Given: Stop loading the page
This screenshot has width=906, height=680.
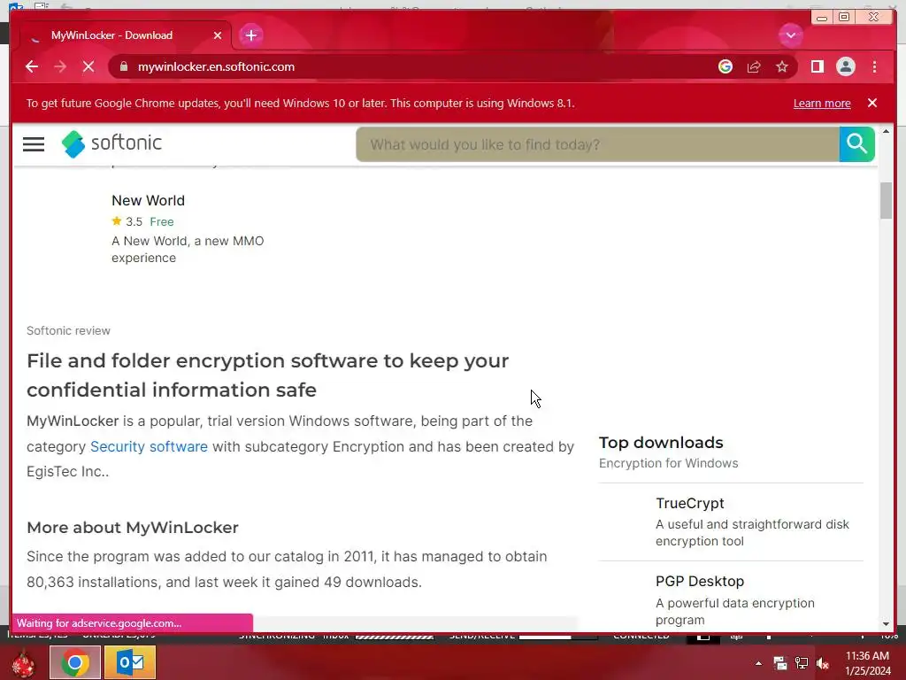Looking at the screenshot, I should [x=88, y=66].
